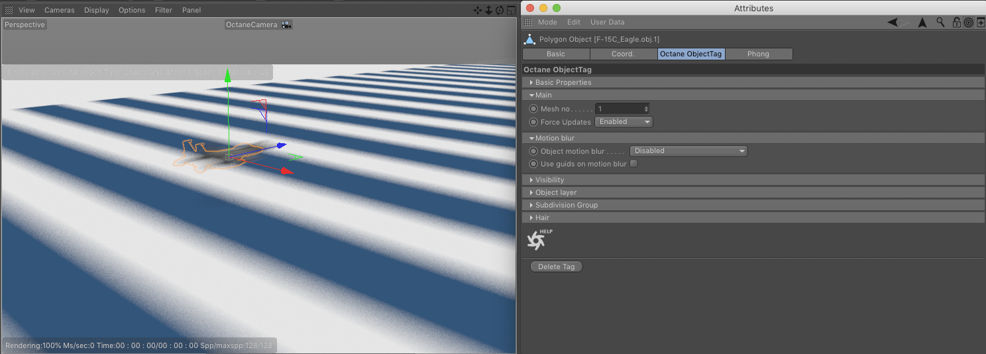The width and height of the screenshot is (986, 354).
Task: Go back with the left arrow
Action: (894, 23)
